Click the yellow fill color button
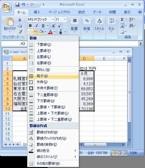The height and width of the screenshot is (168, 145). point(41,32)
